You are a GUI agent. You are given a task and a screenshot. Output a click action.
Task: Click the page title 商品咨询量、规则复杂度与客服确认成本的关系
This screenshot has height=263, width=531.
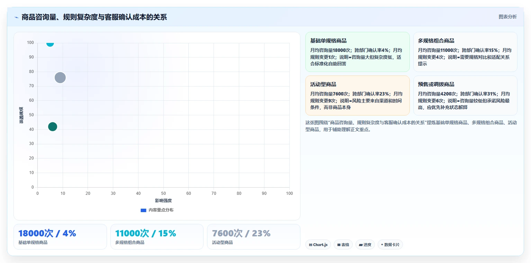coord(94,17)
